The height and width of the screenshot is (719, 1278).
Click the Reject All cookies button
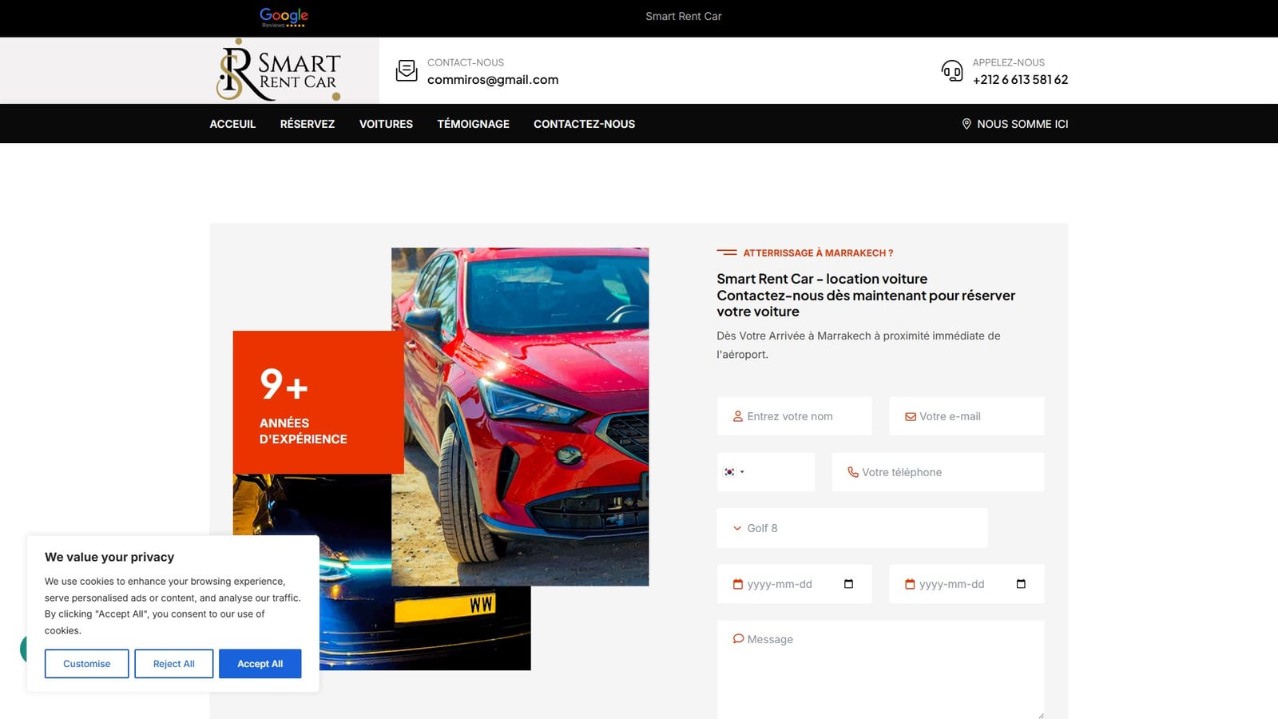174,664
